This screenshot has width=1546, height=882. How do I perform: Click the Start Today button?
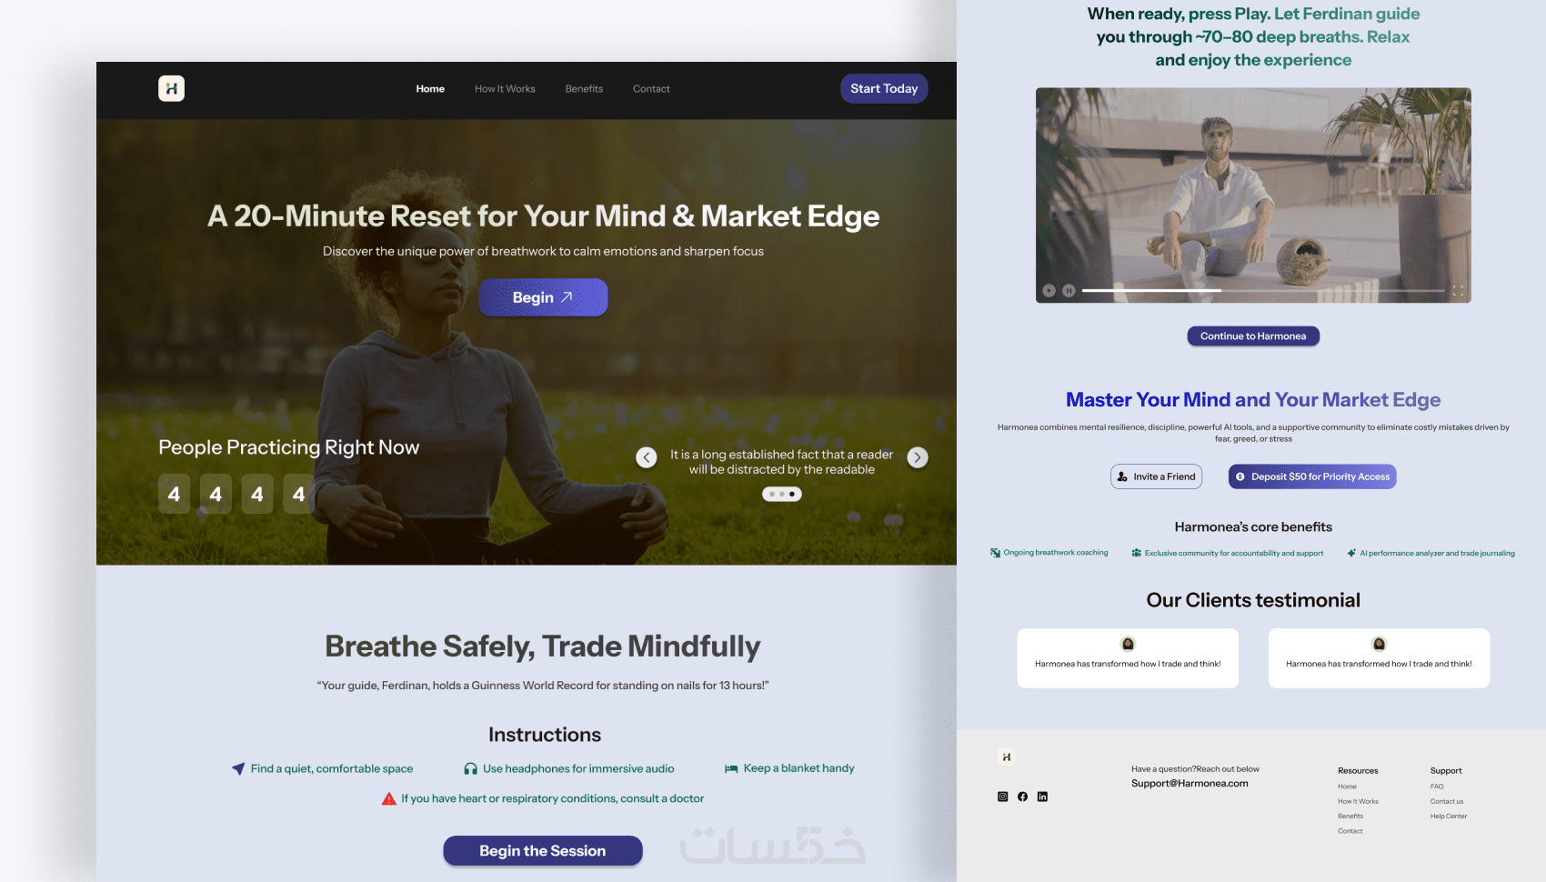(x=884, y=88)
